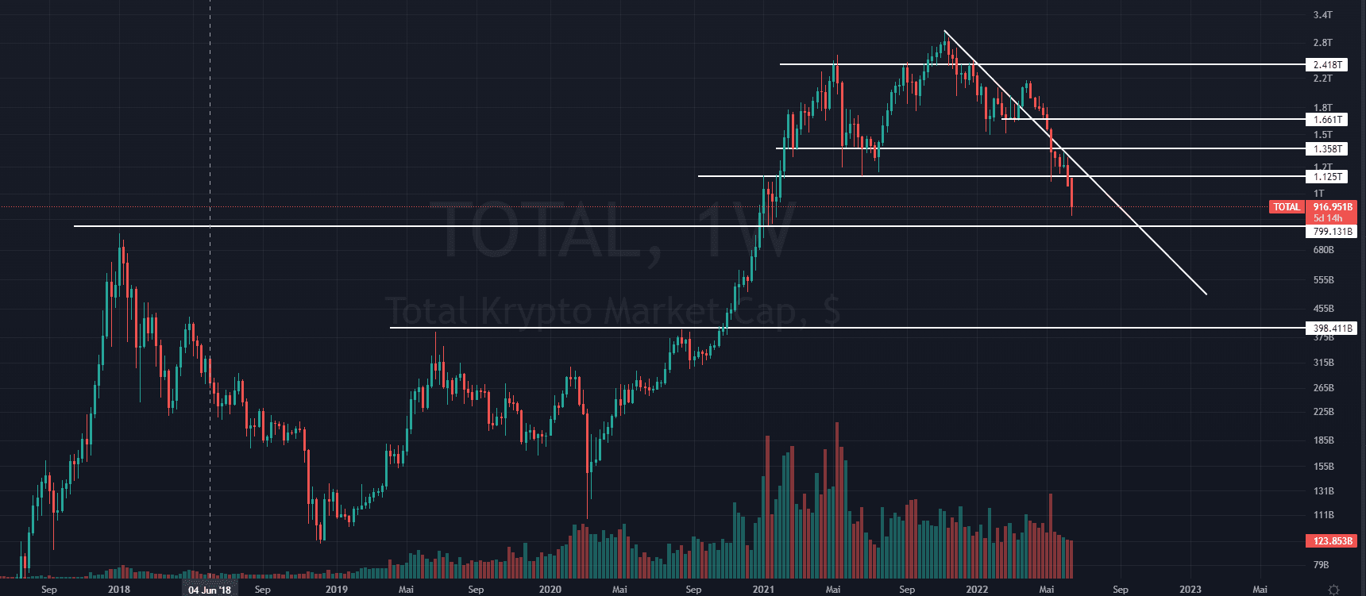The height and width of the screenshot is (596, 1366).
Task: Click the 916.951B current price label
Action: coord(1332,207)
